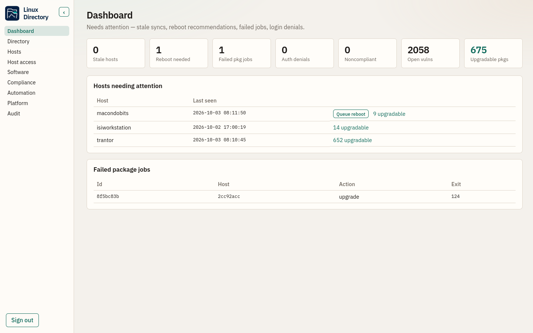
Task: Go to the Compliance page
Action: point(37,83)
